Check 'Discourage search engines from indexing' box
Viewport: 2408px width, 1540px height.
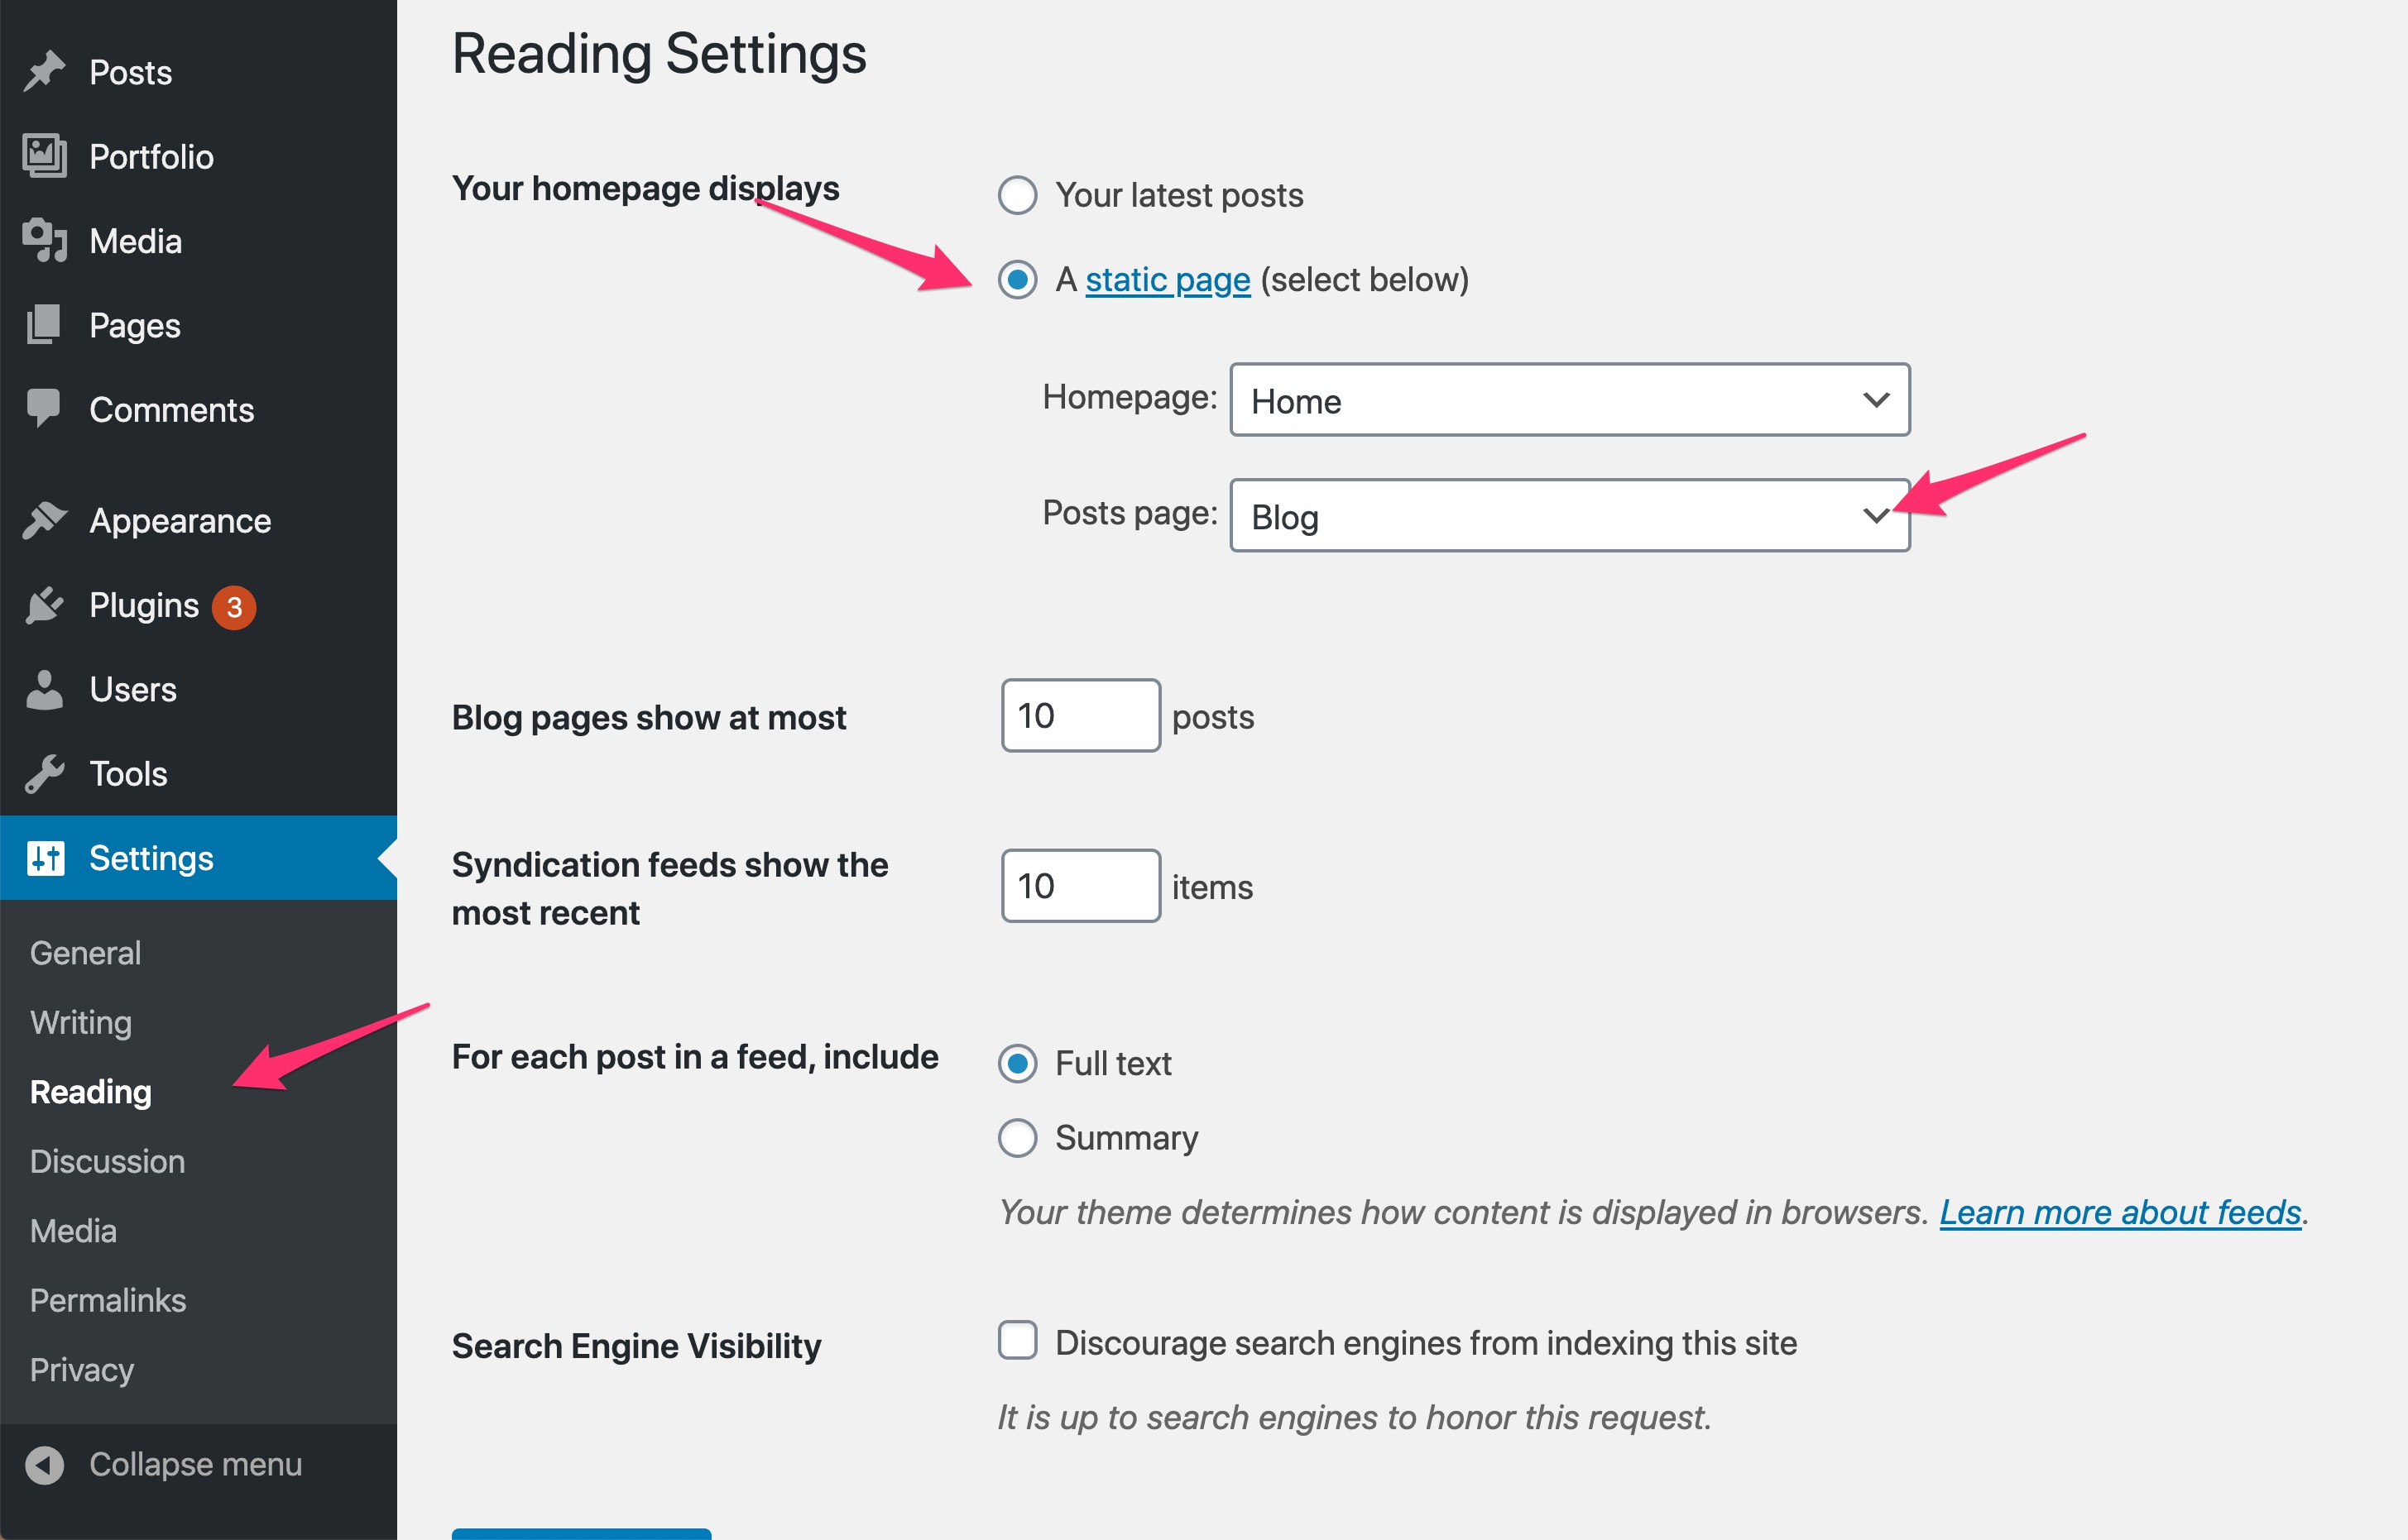[x=1018, y=1341]
